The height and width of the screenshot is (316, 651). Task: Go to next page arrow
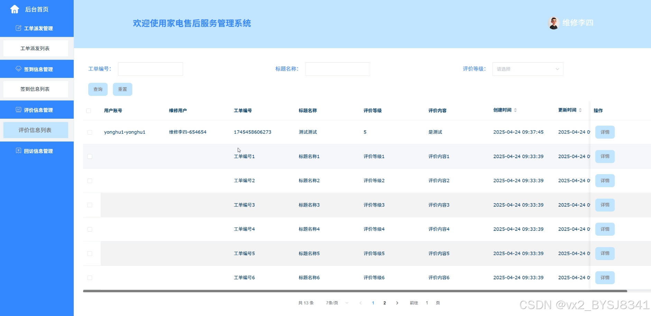tap(397, 303)
